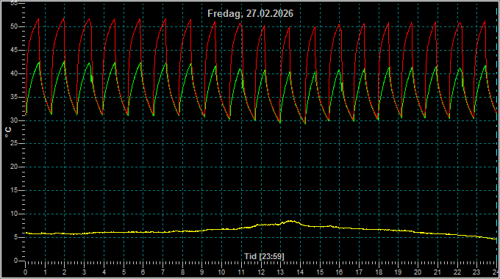
Task: Click the °C axis unit label
Action: (x=8, y=132)
